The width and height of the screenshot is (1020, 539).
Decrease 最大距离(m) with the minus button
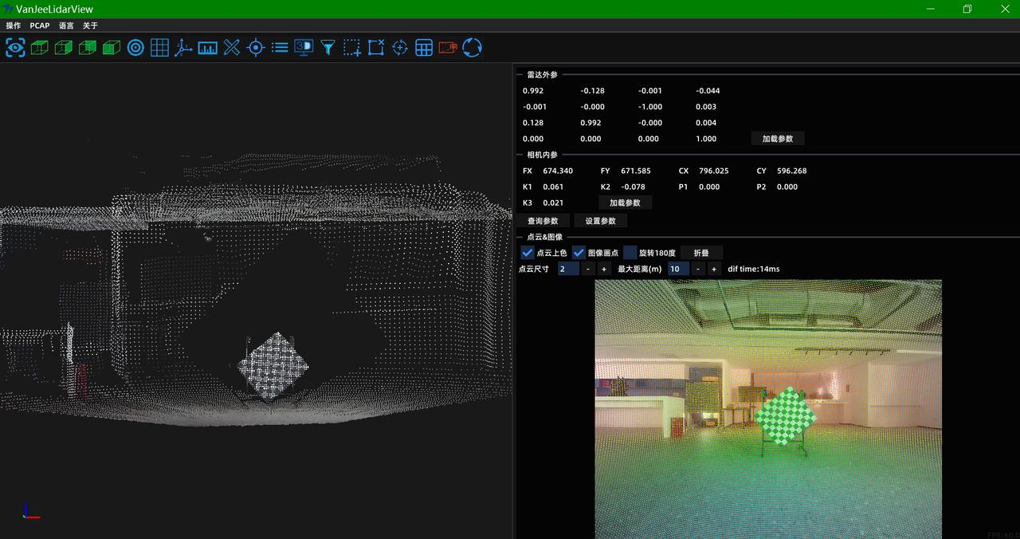[698, 269]
